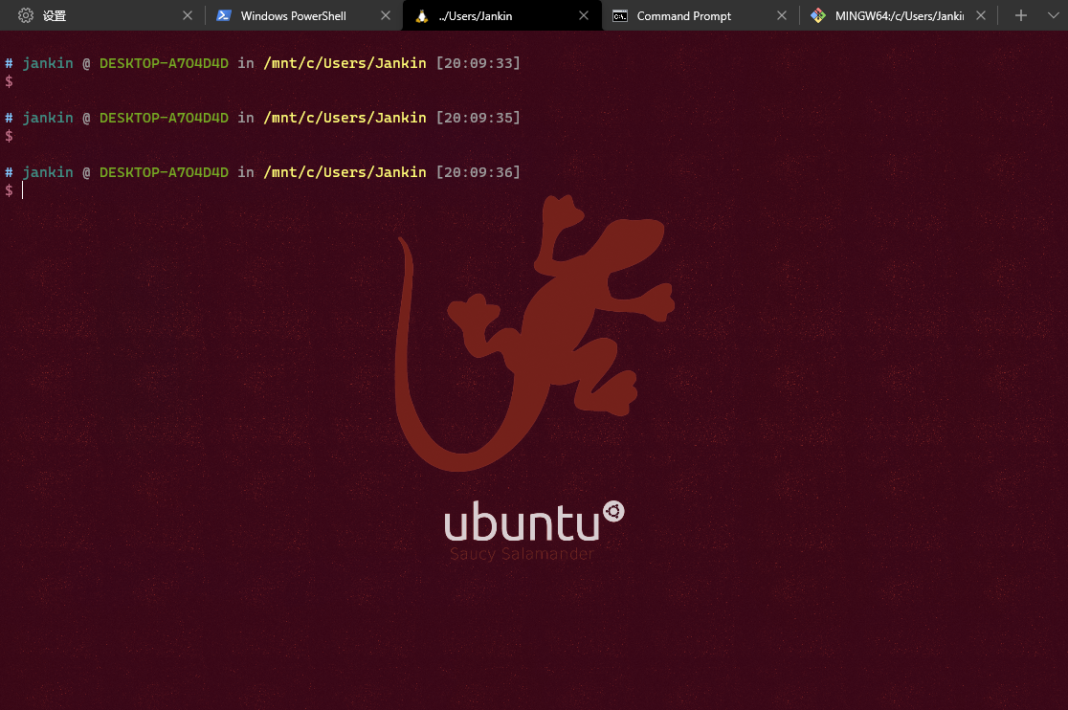Click the settings gear icon tab

pyautogui.click(x=26, y=15)
